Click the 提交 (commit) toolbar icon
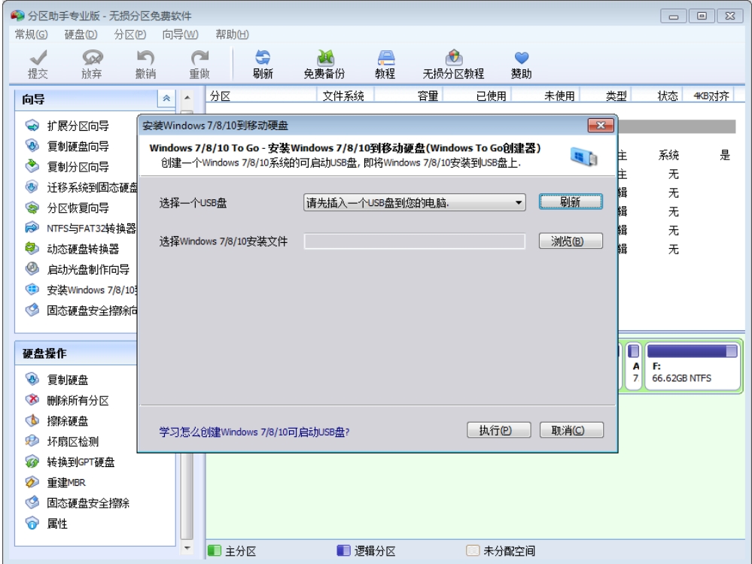The width and height of the screenshot is (752, 564). click(38, 58)
